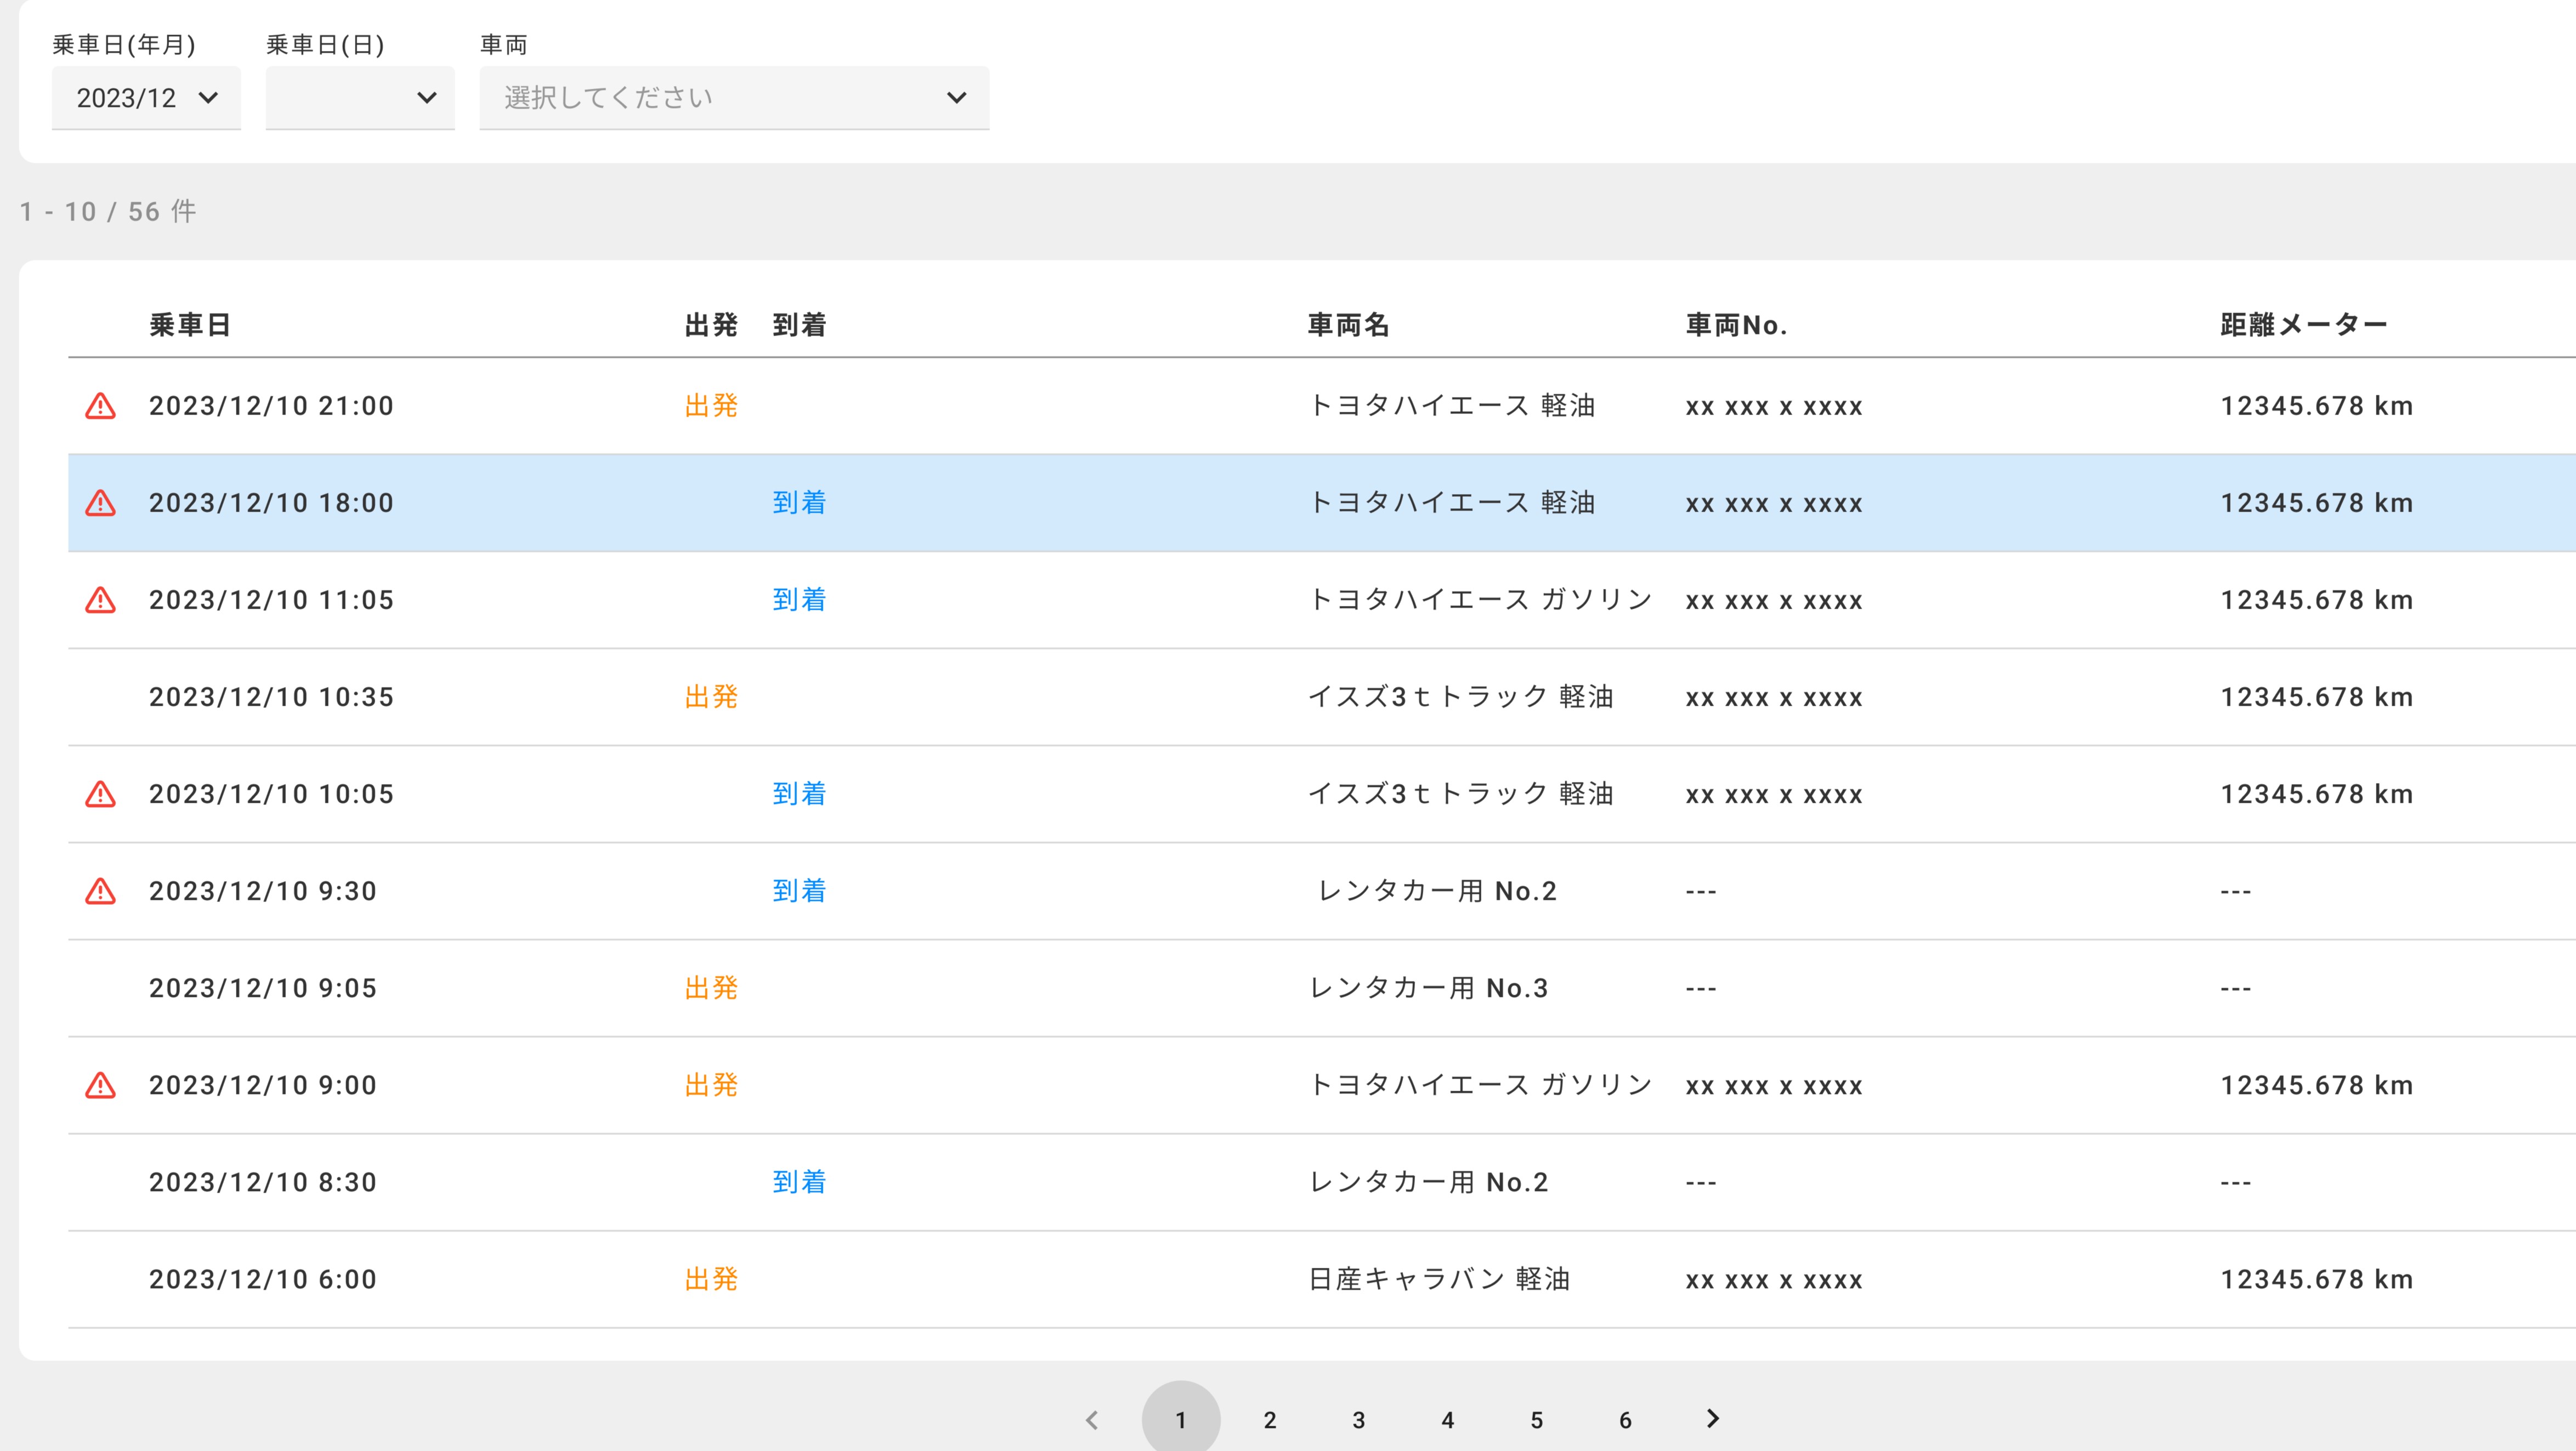Click date 2023/12/10 11:05

click(x=271, y=600)
